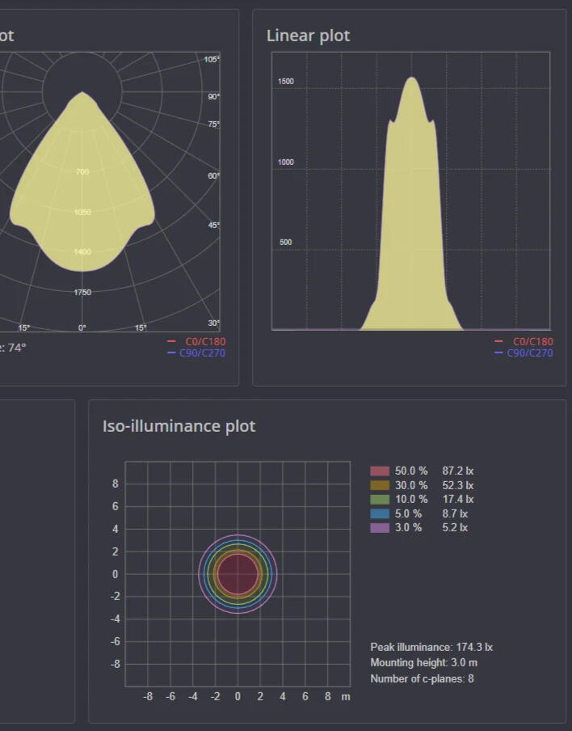Click the 1750 ring label on polar plot
572x731 pixels.
(82, 293)
